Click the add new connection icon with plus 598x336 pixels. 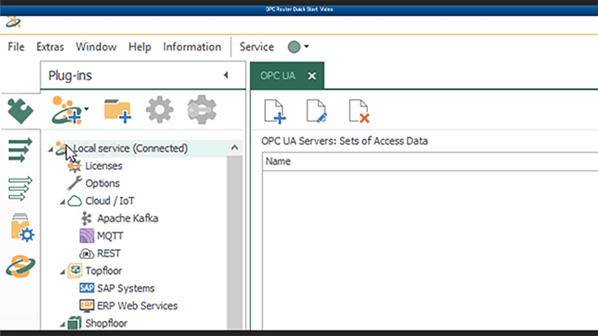point(68,110)
